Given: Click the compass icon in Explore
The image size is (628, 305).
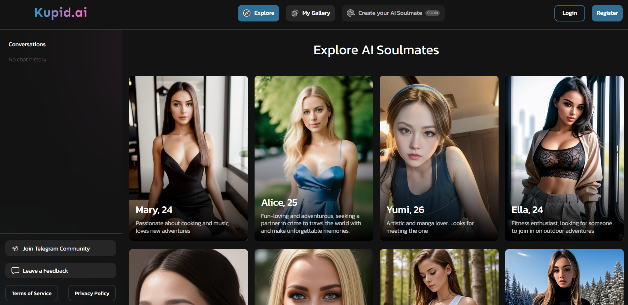Looking at the screenshot, I should coord(247,13).
